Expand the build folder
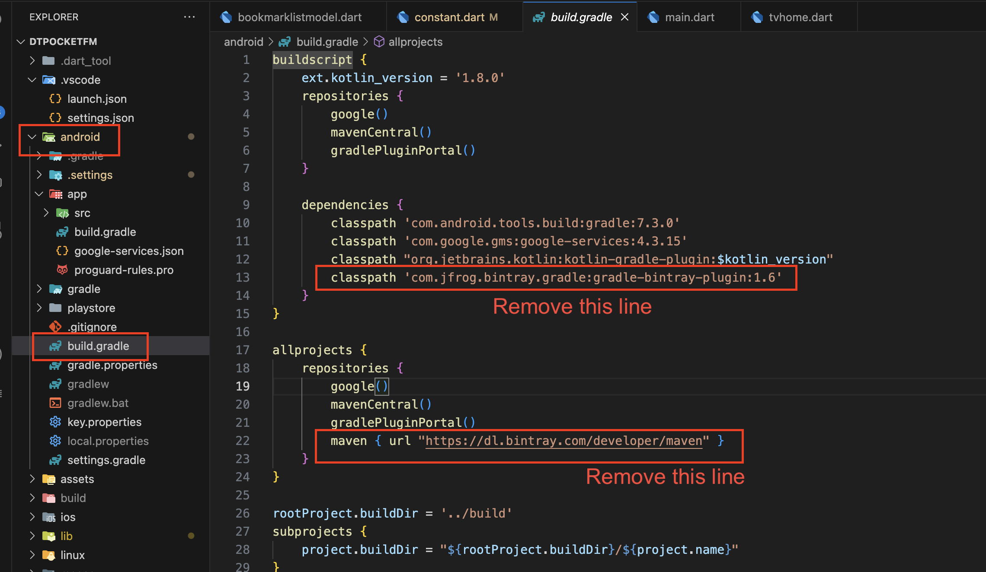 [x=32, y=498]
